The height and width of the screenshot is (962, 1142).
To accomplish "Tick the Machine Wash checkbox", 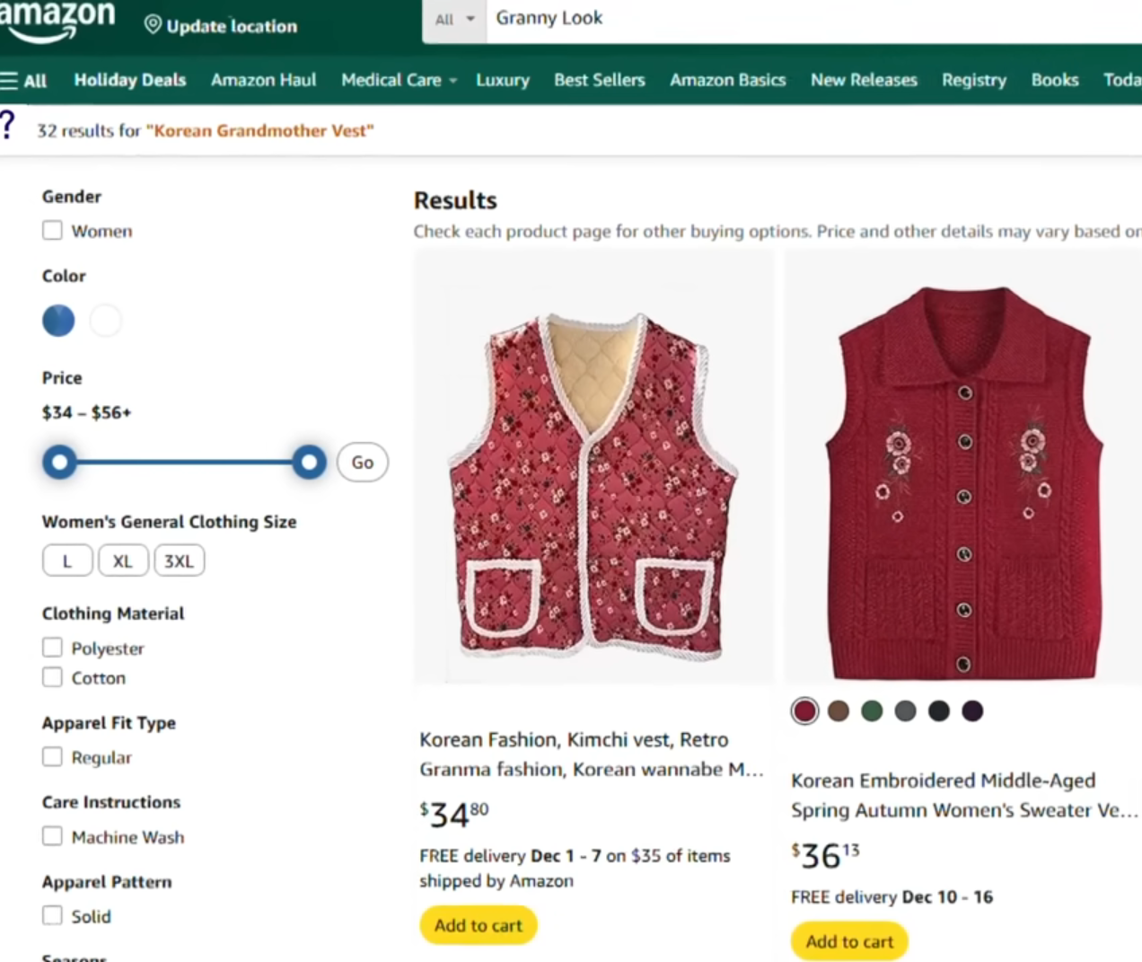I will coord(53,836).
